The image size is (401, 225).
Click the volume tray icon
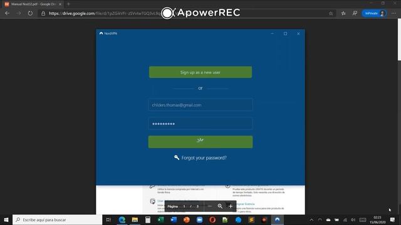coord(353,219)
